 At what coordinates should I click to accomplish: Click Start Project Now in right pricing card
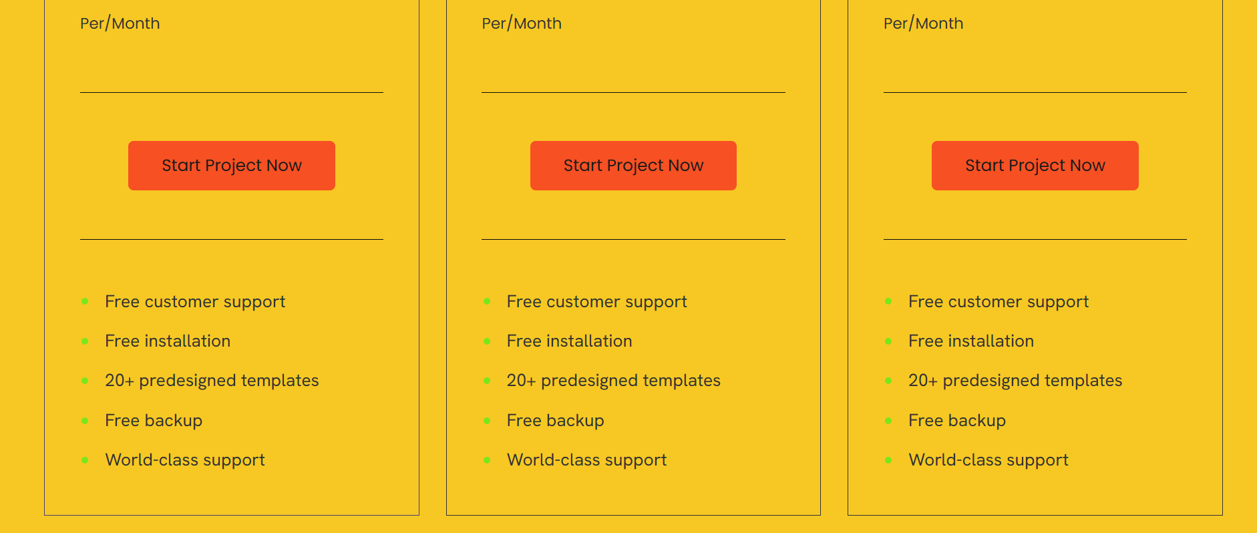click(x=1035, y=166)
